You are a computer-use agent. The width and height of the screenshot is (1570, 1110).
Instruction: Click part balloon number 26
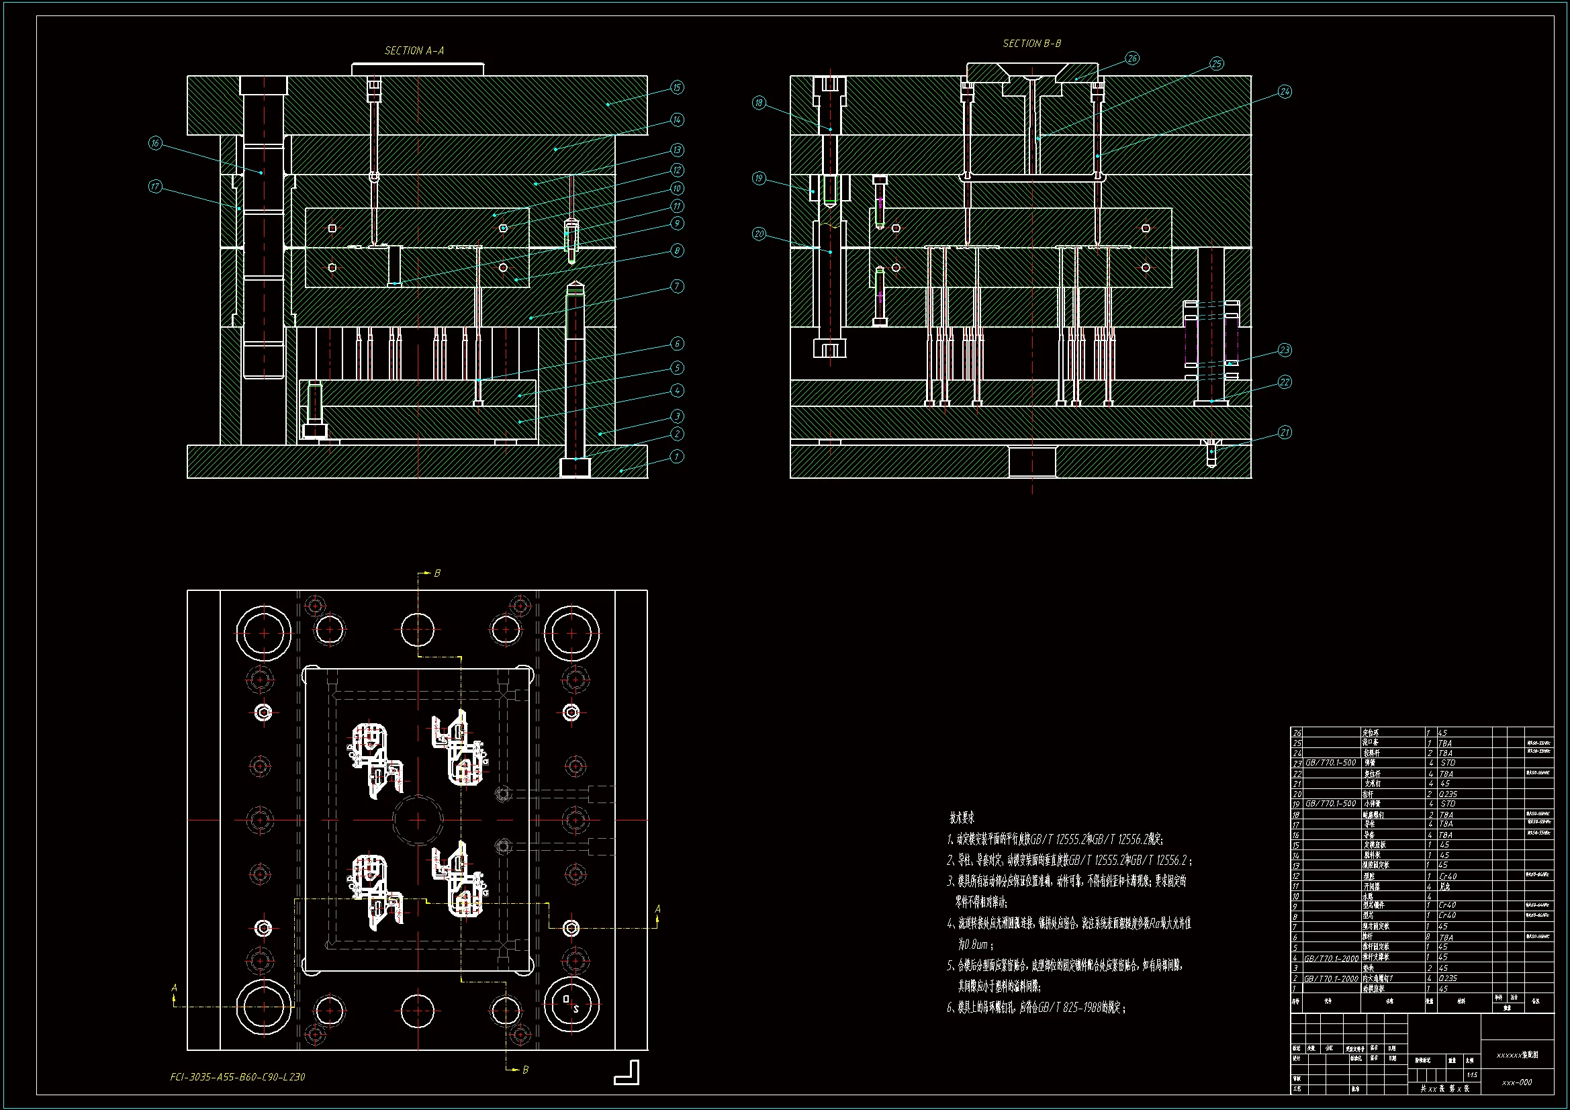[x=1132, y=58]
